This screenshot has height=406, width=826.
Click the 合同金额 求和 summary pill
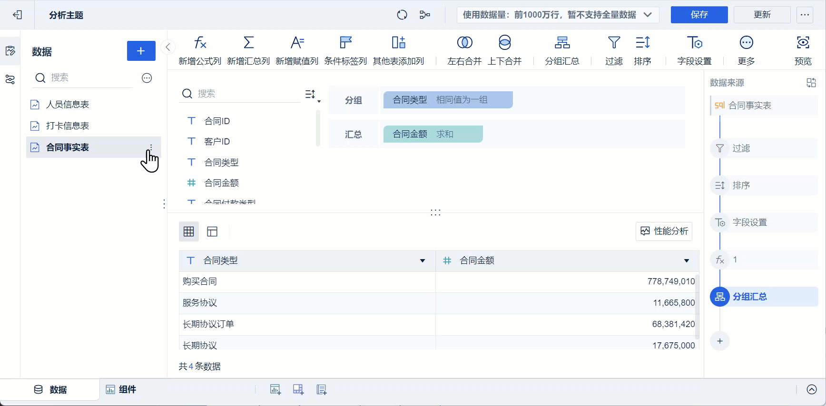point(433,134)
